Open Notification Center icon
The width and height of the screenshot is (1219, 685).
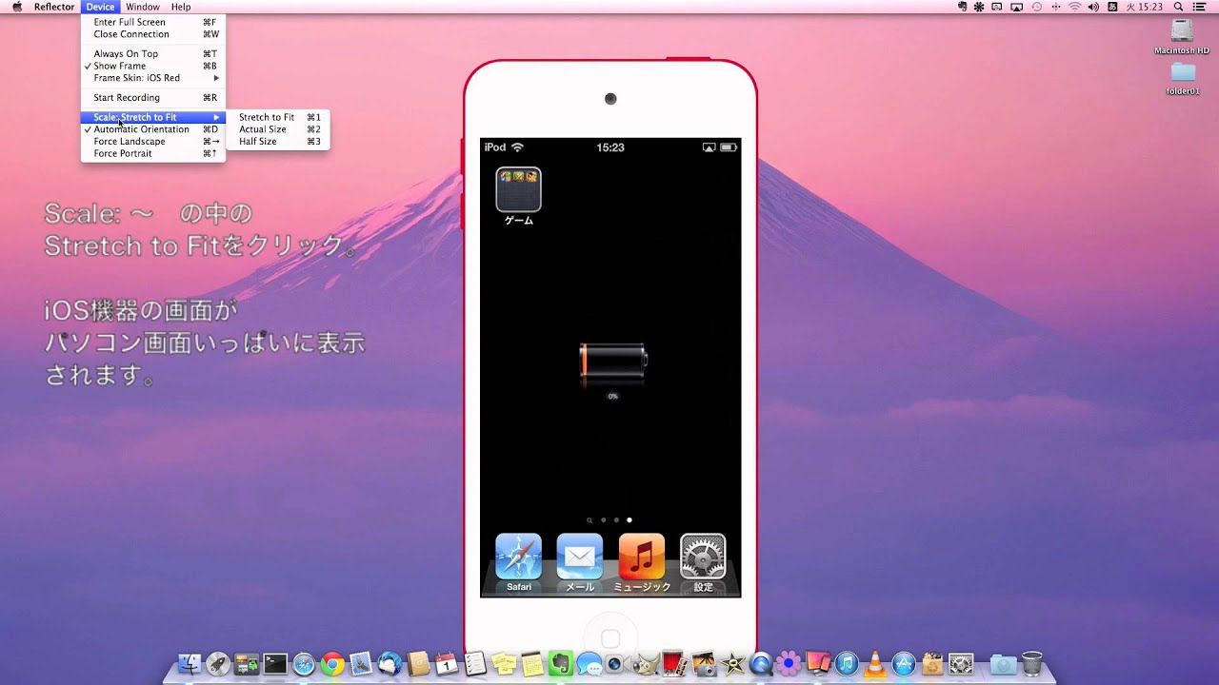[1199, 7]
